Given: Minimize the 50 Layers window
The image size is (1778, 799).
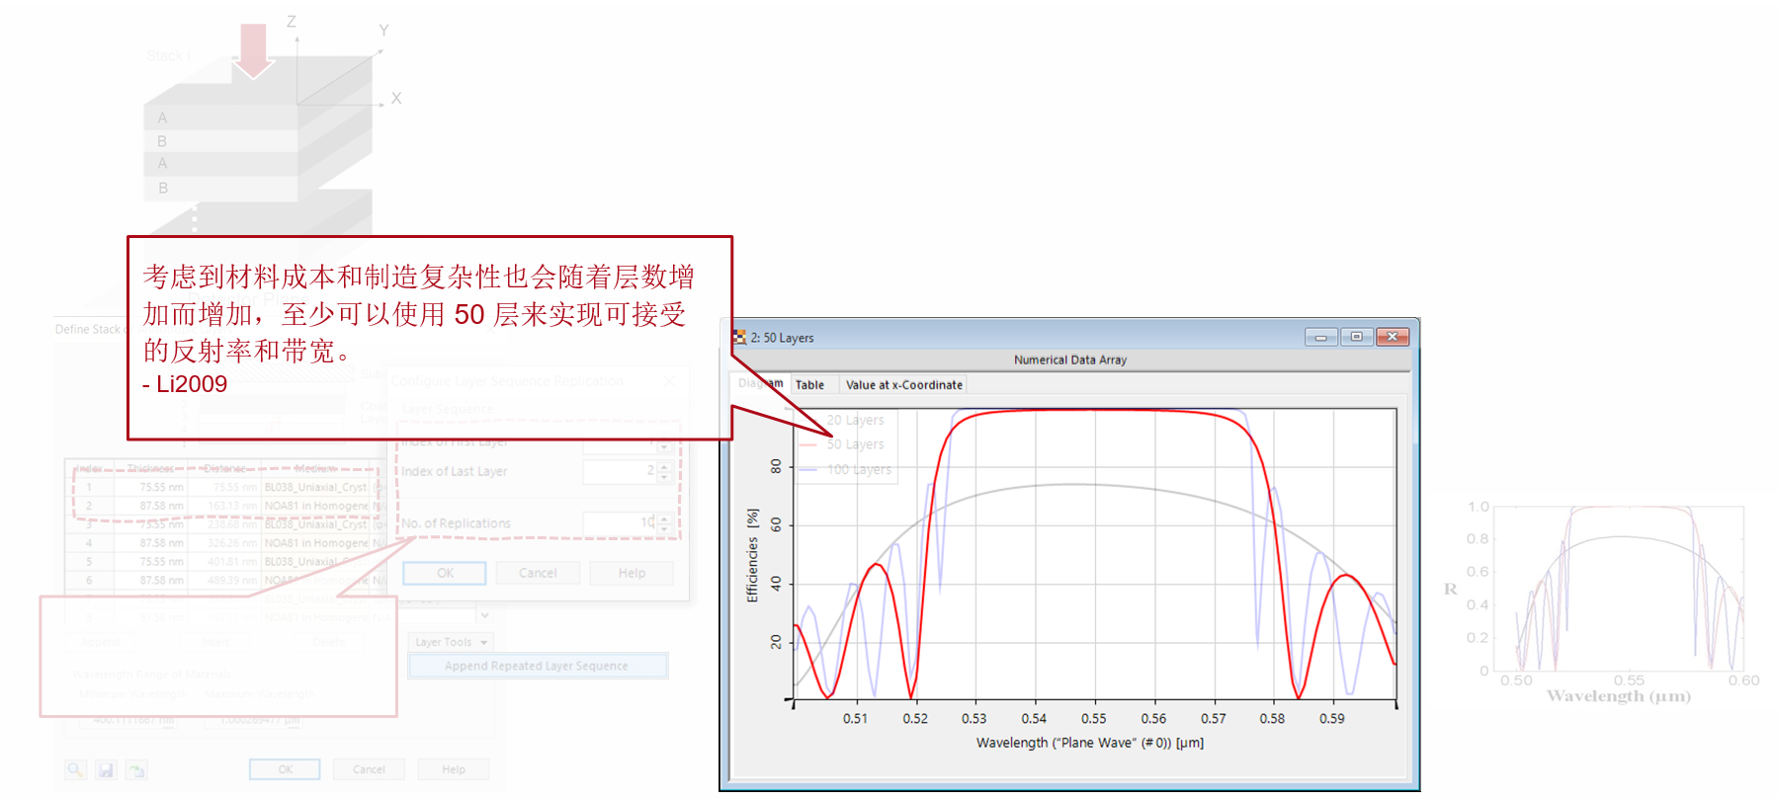Looking at the screenshot, I should 1320,337.
